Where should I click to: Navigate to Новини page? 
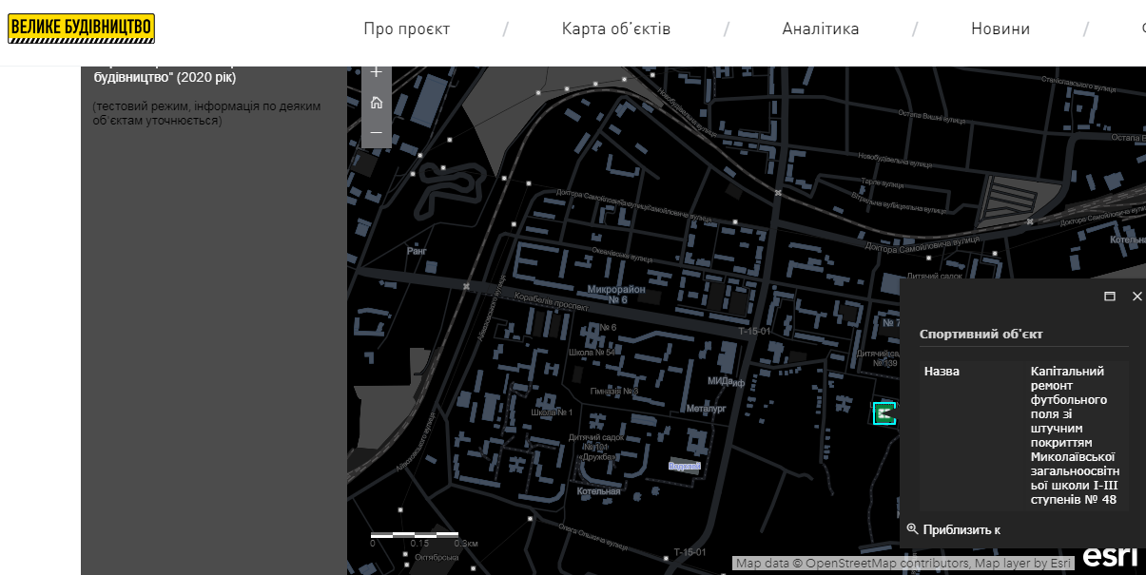coord(1000,29)
